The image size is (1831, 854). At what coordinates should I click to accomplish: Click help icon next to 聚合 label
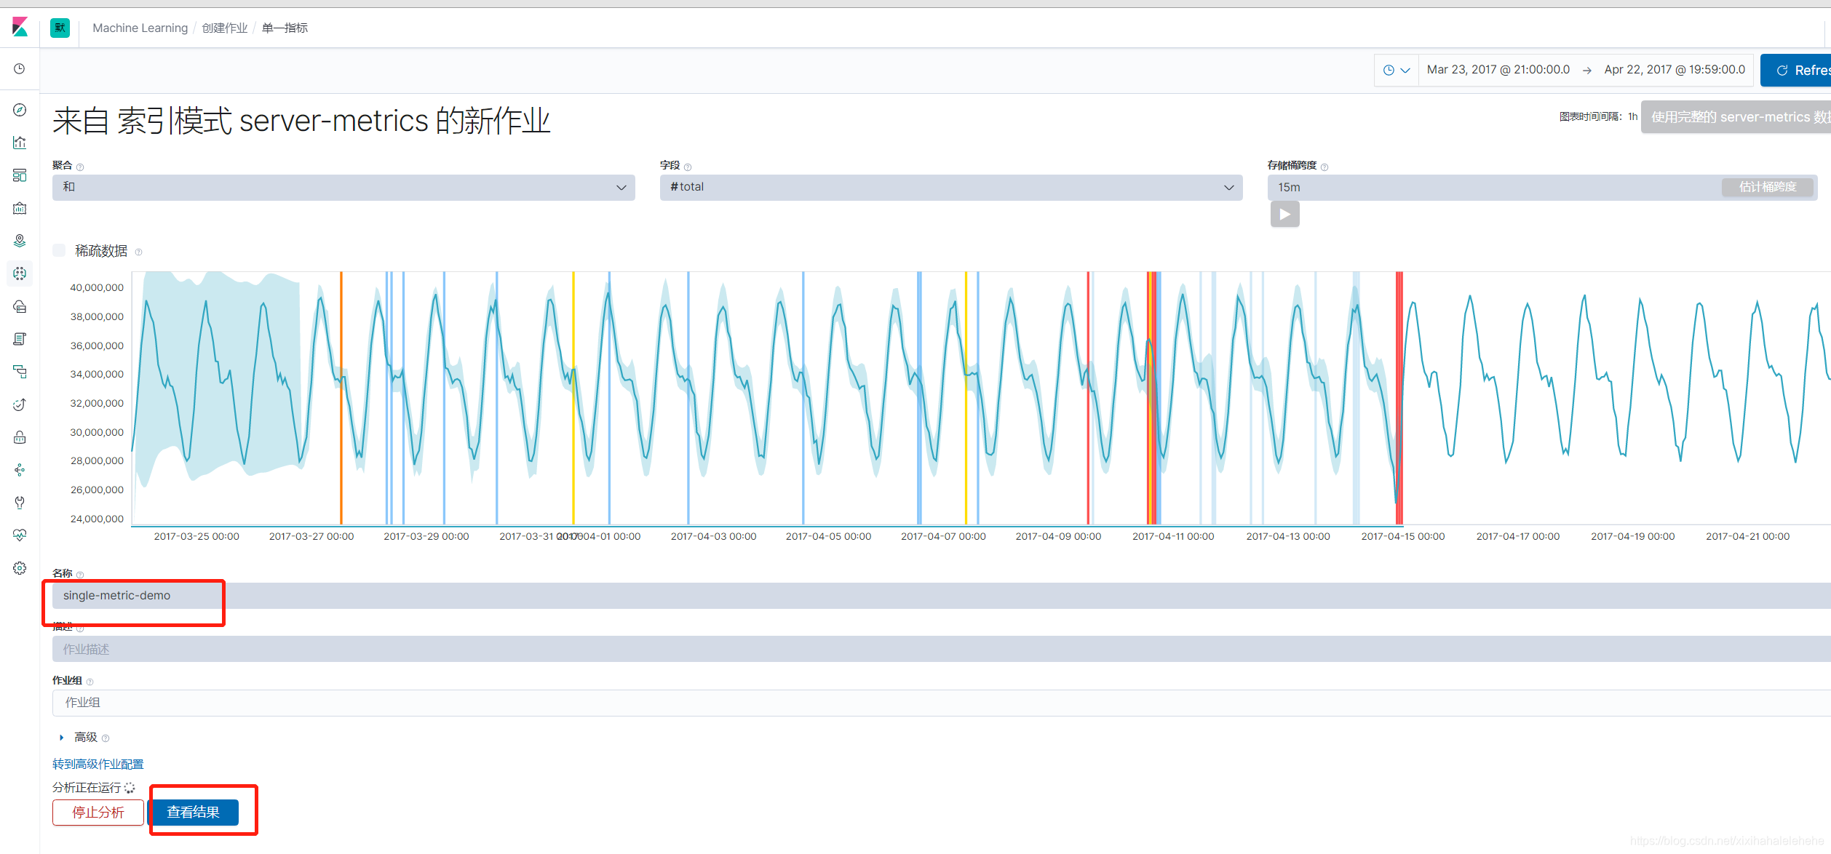(x=80, y=167)
